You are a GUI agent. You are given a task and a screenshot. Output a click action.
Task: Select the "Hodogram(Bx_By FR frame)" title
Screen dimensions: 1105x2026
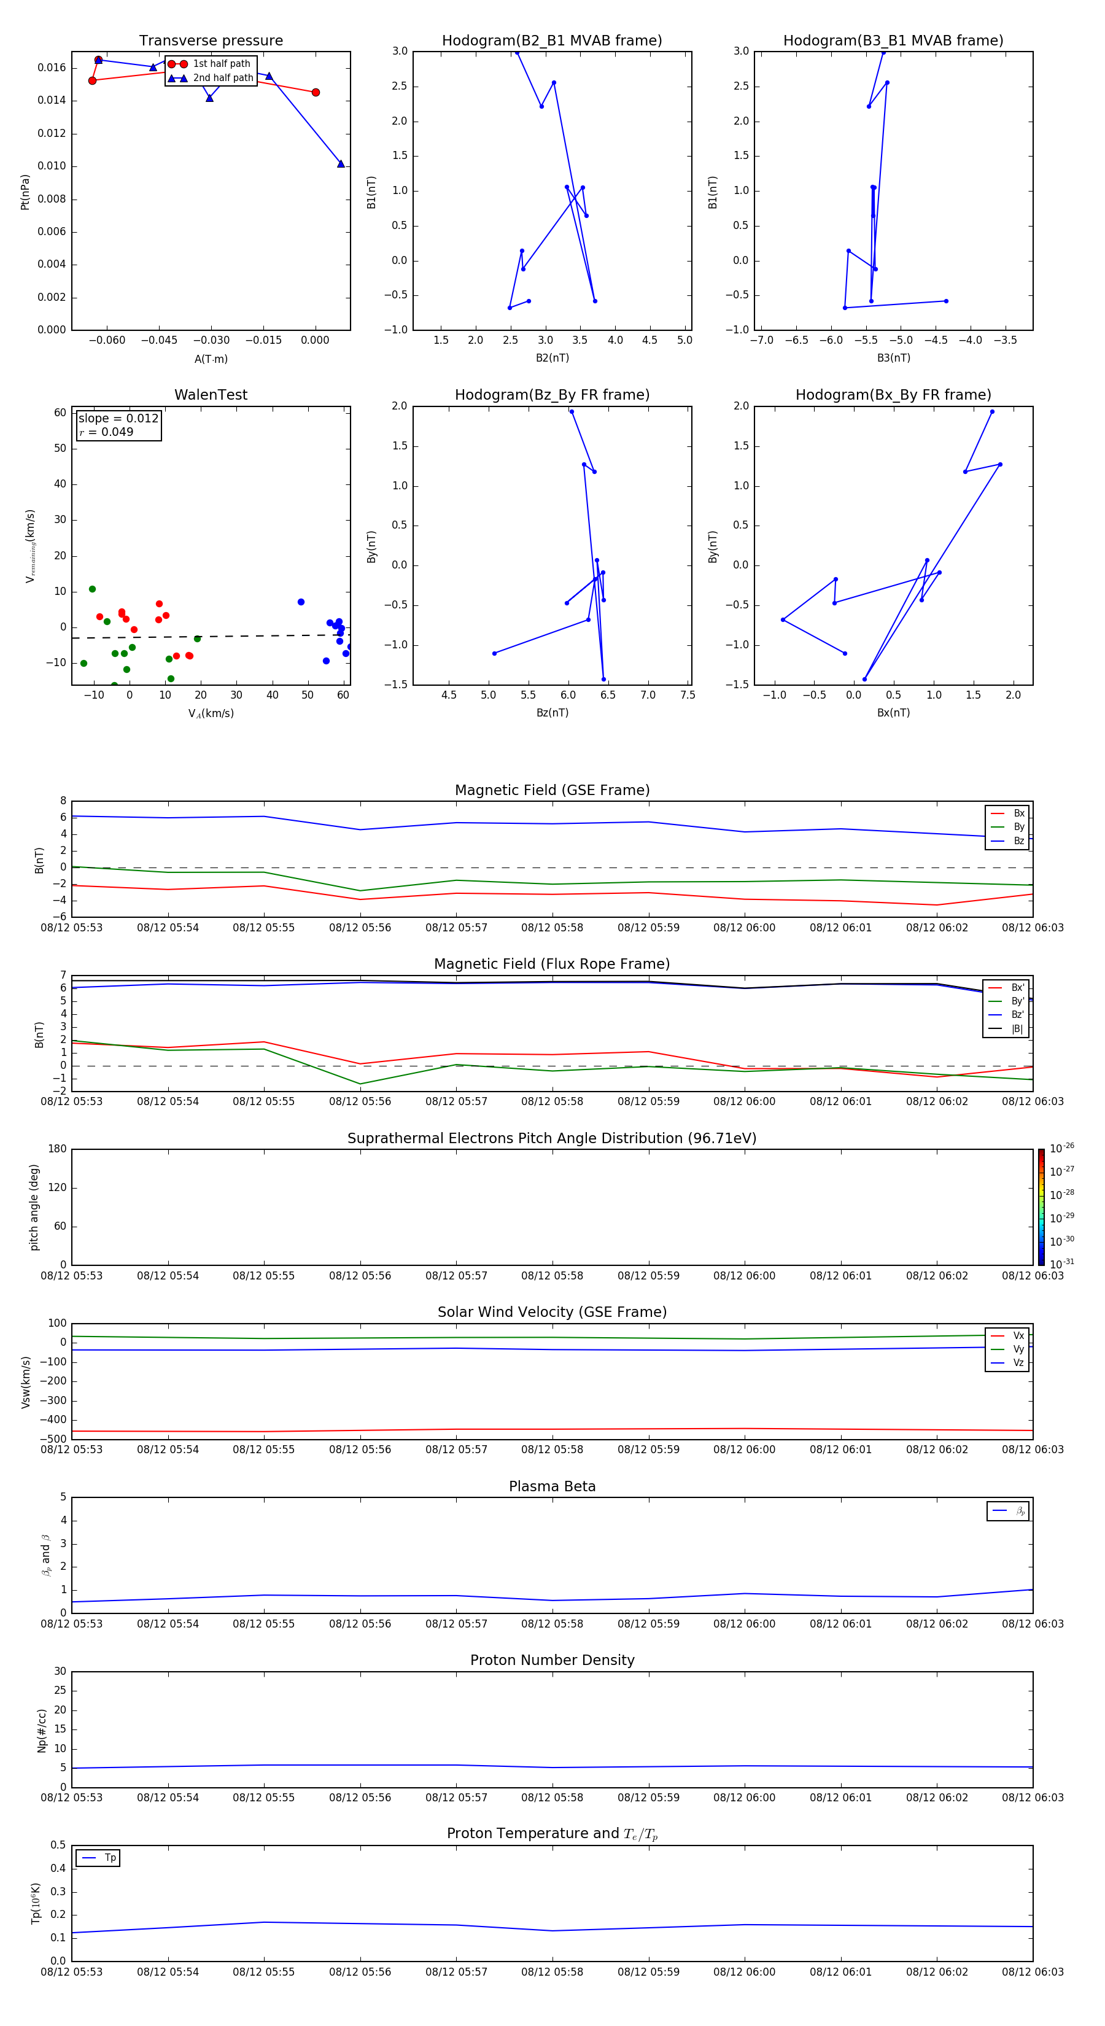[893, 395]
